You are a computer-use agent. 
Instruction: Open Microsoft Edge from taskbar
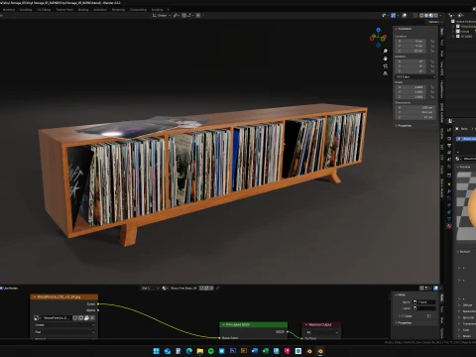tap(189, 351)
